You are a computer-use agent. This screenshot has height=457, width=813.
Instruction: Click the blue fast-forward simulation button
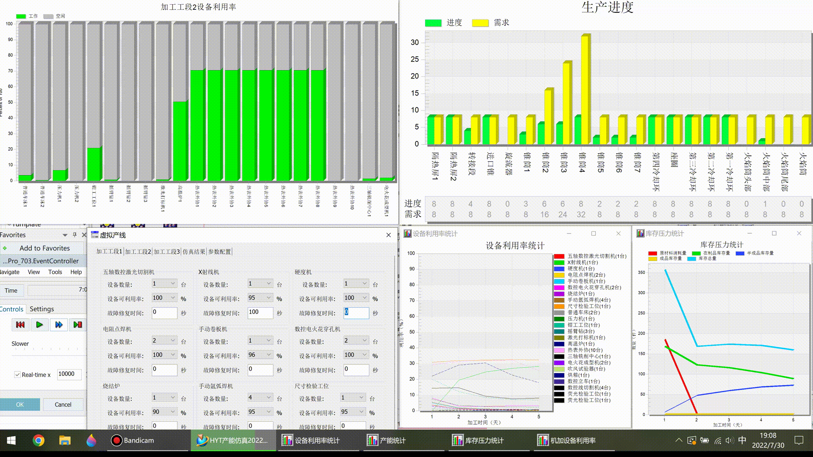(59, 325)
